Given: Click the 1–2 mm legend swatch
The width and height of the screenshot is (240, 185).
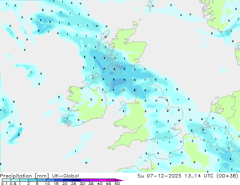Looking at the screenshot, I should coord(24,180).
